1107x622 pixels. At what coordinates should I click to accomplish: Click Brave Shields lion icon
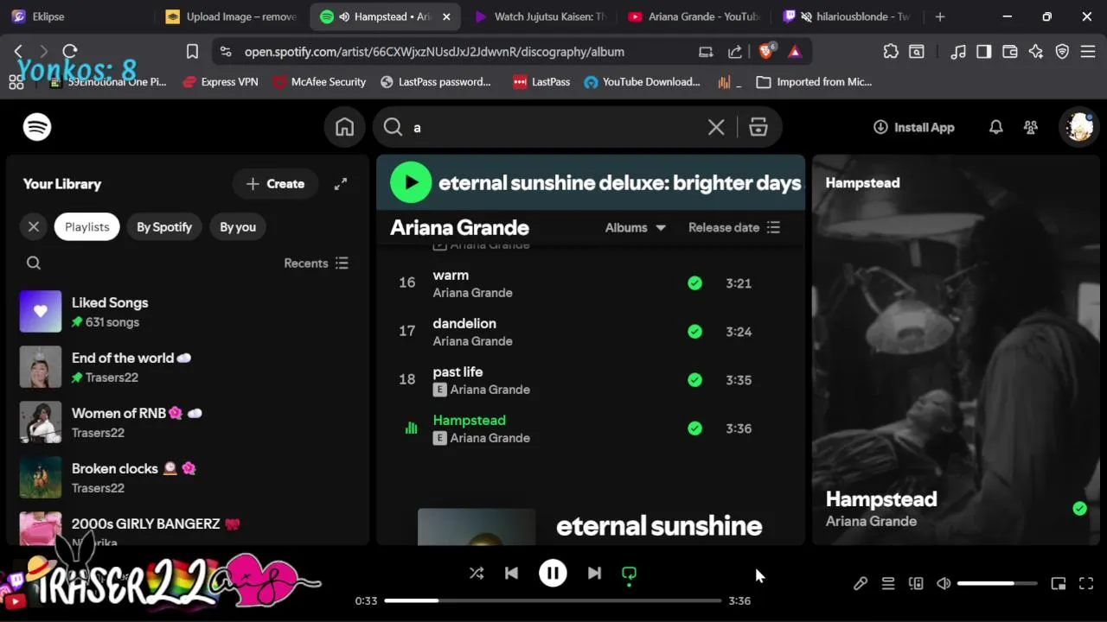coord(766,52)
